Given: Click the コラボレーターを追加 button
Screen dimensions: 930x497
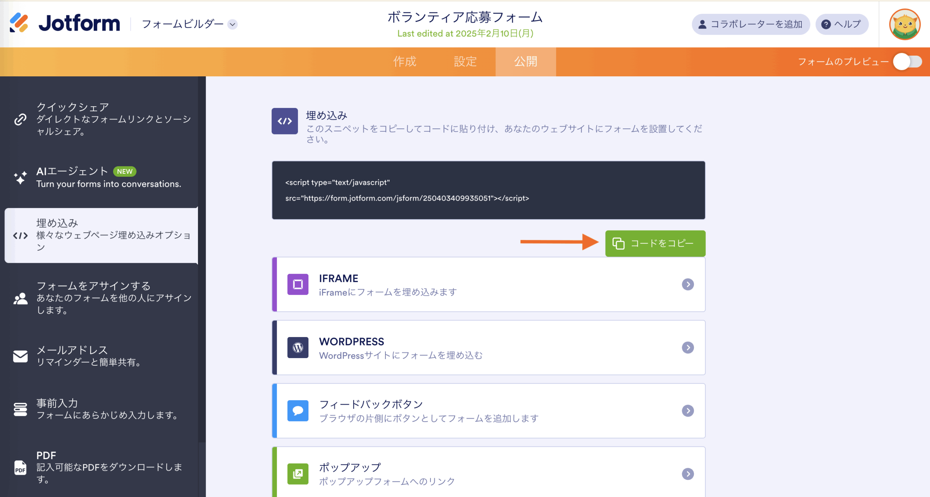Looking at the screenshot, I should tap(751, 24).
